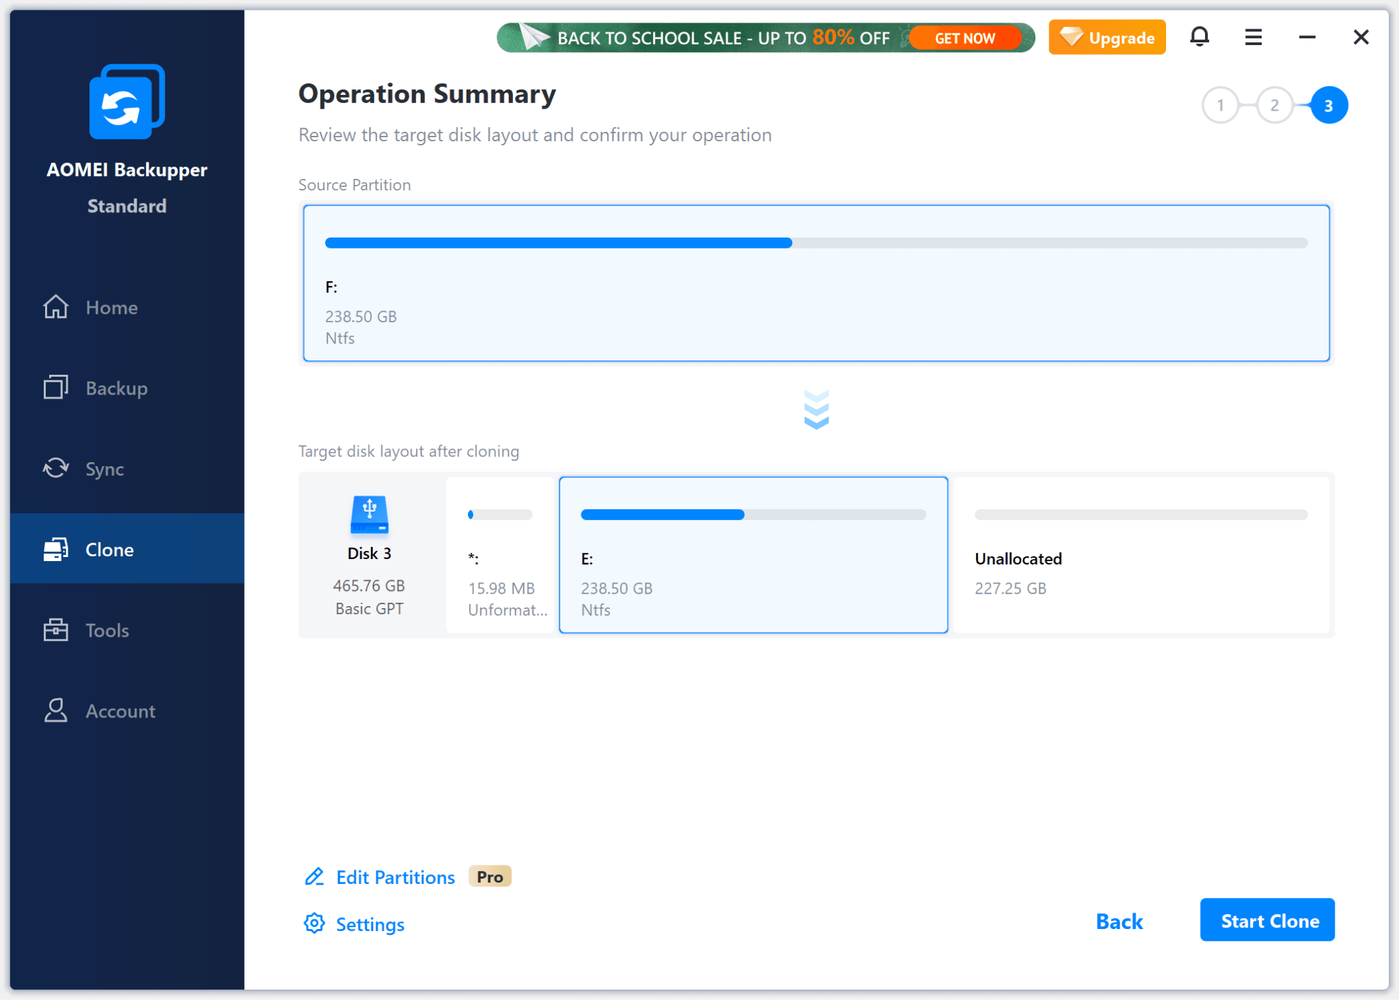Select the Unallocated space label
This screenshot has height=1000, width=1399.
point(1019,559)
